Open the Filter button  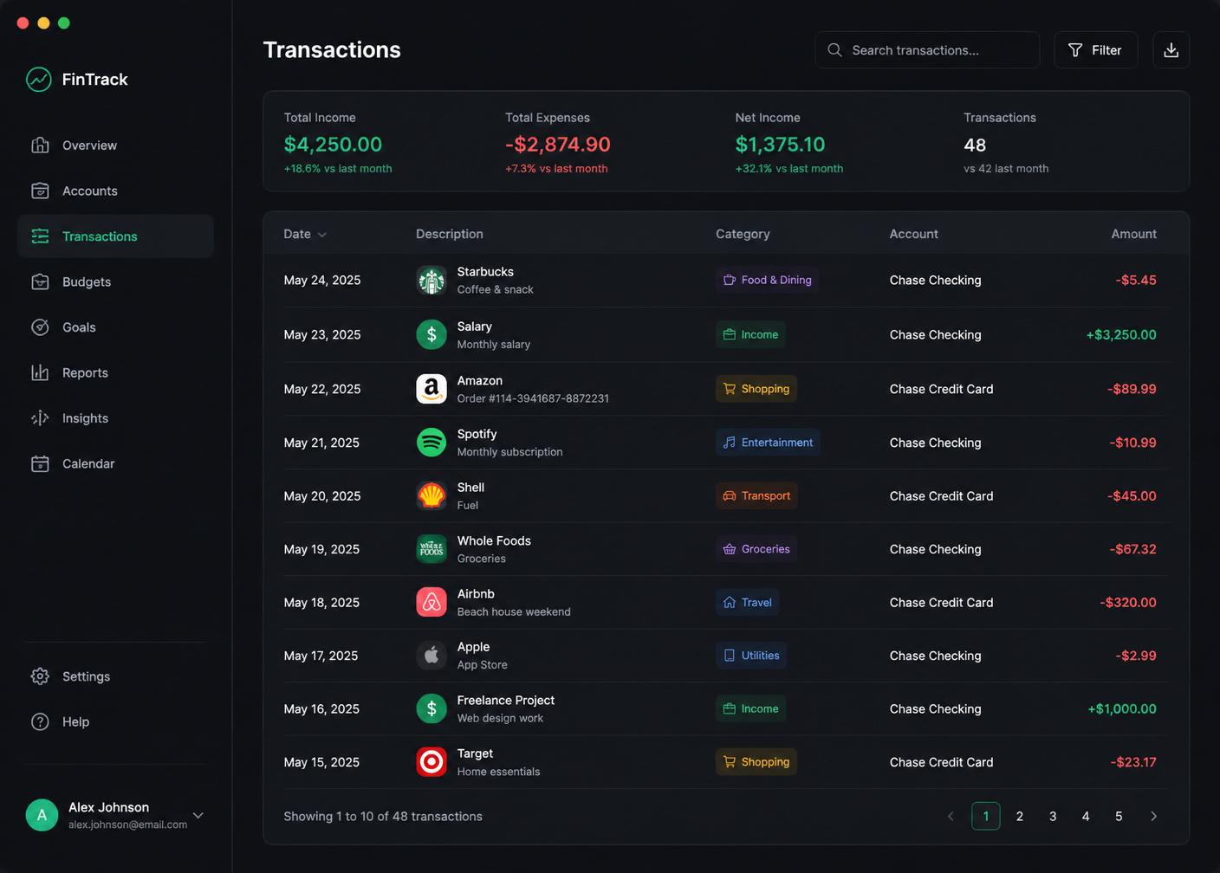(1095, 50)
